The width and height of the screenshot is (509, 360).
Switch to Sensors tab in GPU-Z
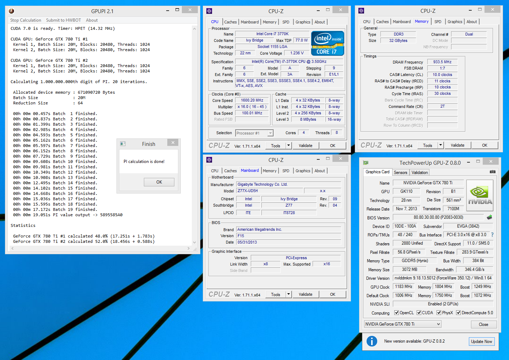pos(400,173)
